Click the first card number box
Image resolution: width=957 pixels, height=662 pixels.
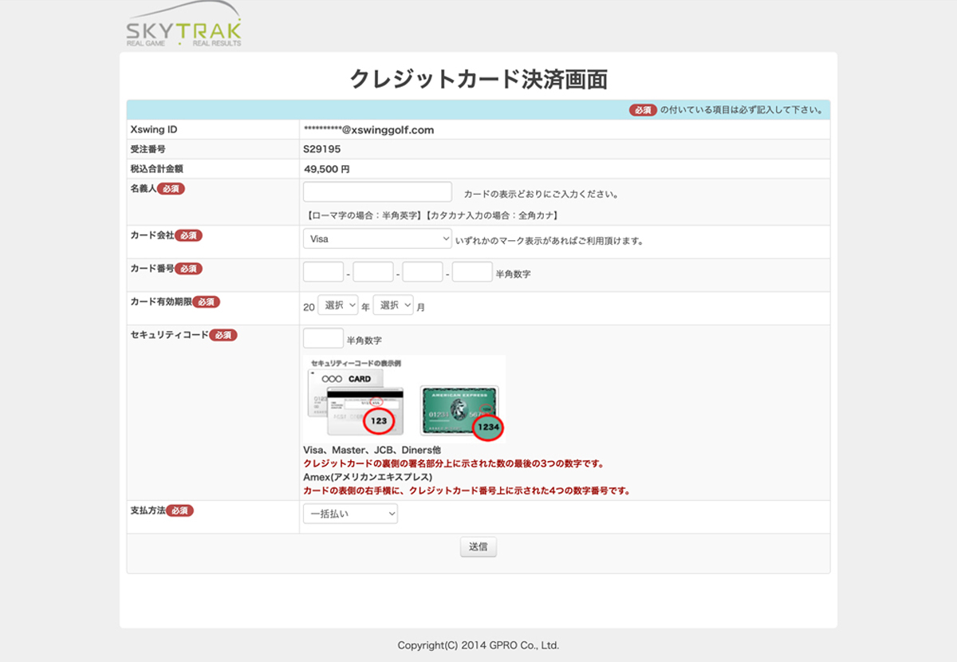tap(323, 272)
